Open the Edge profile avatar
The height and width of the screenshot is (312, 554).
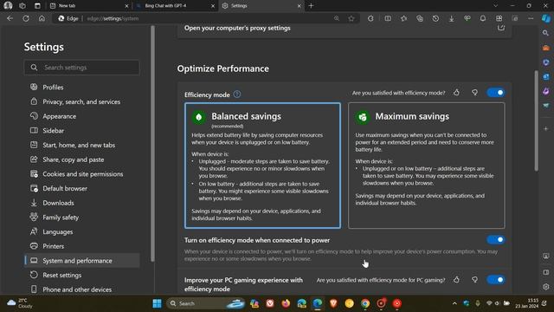[8, 5]
